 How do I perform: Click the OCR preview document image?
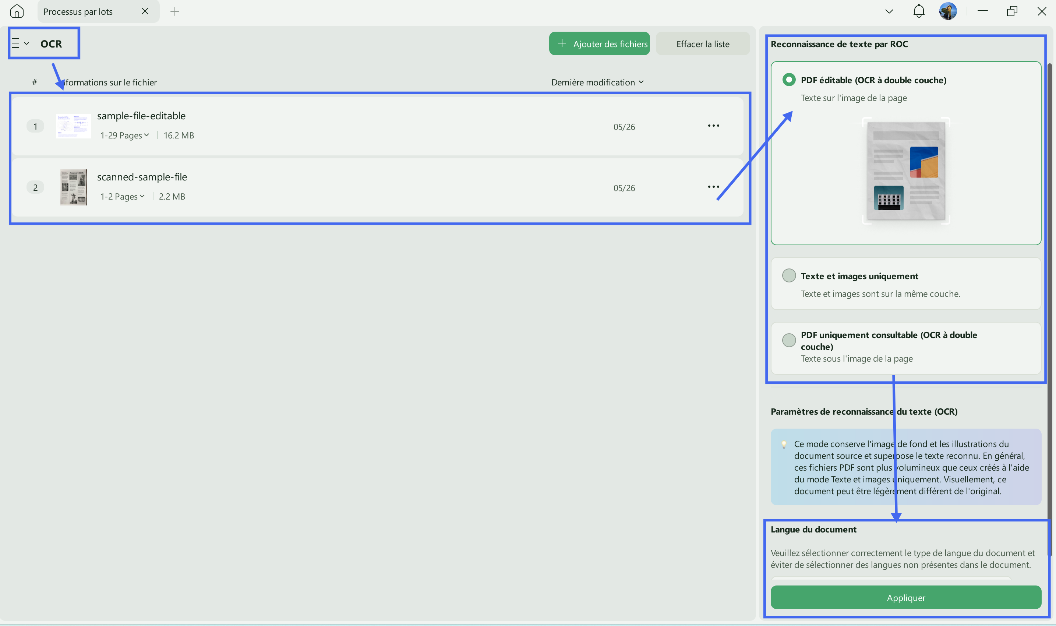(x=906, y=171)
